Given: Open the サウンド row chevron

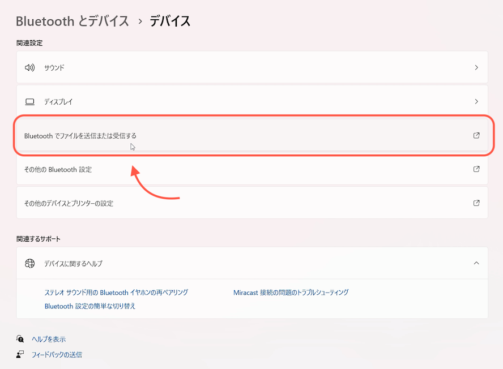Looking at the screenshot, I should [x=476, y=68].
